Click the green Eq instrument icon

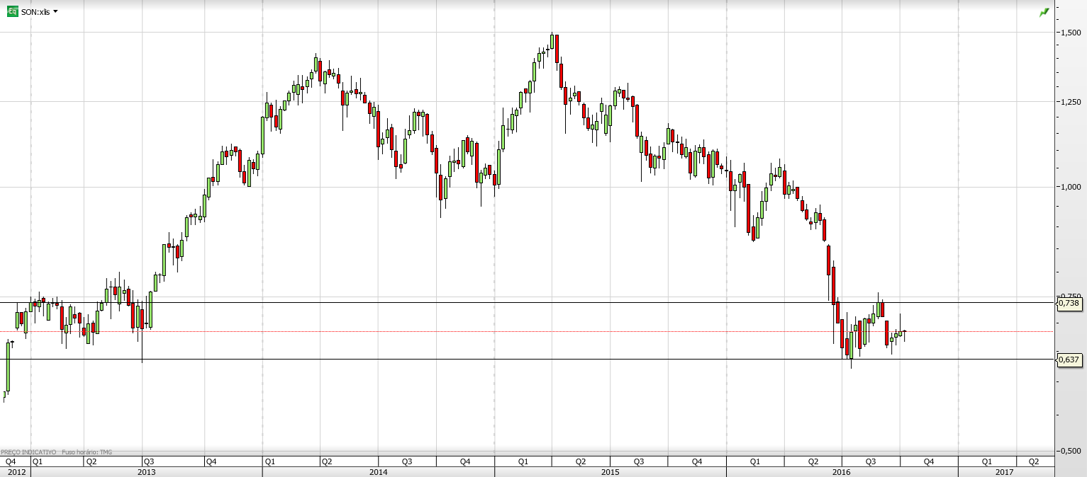point(12,12)
